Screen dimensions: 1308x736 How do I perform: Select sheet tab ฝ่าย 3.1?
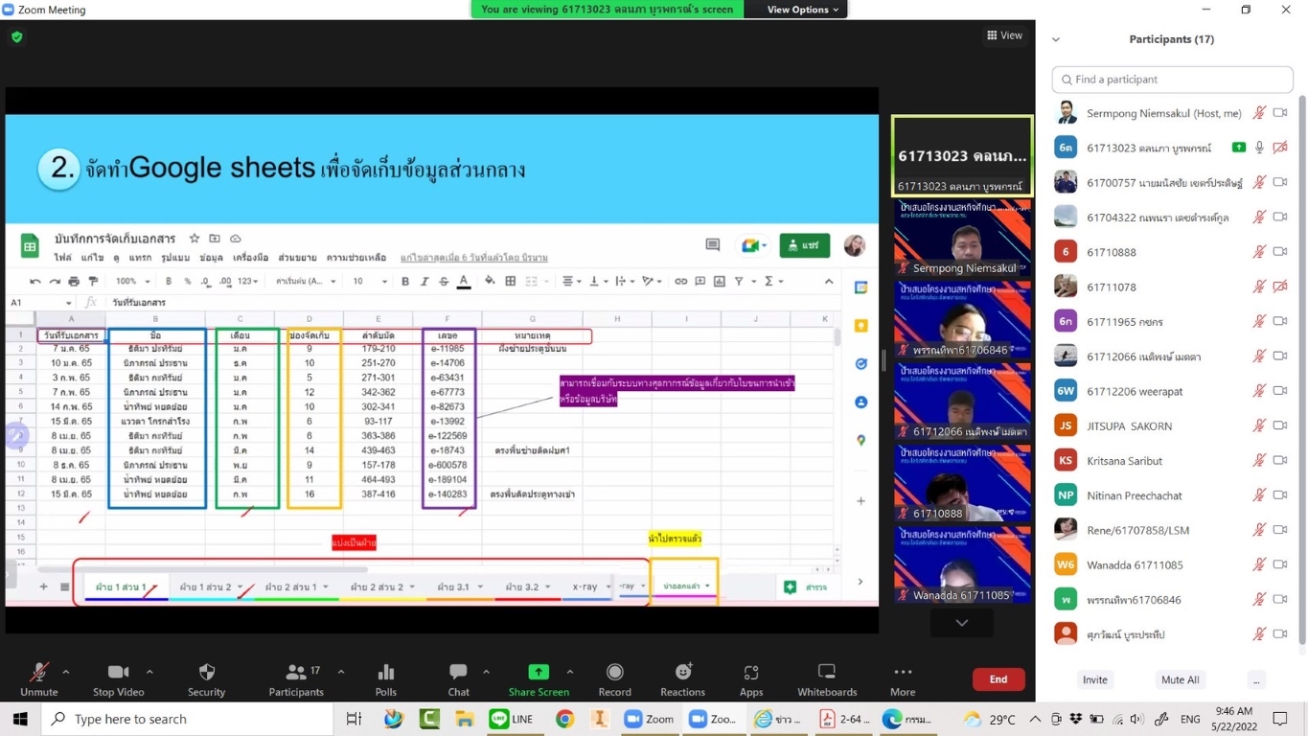coord(459,586)
